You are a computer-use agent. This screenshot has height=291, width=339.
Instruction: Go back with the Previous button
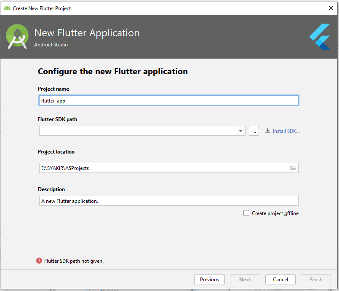209,279
